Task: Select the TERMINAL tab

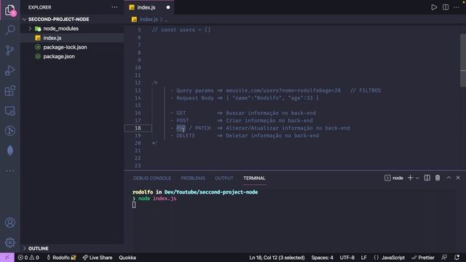Action: 254,178
